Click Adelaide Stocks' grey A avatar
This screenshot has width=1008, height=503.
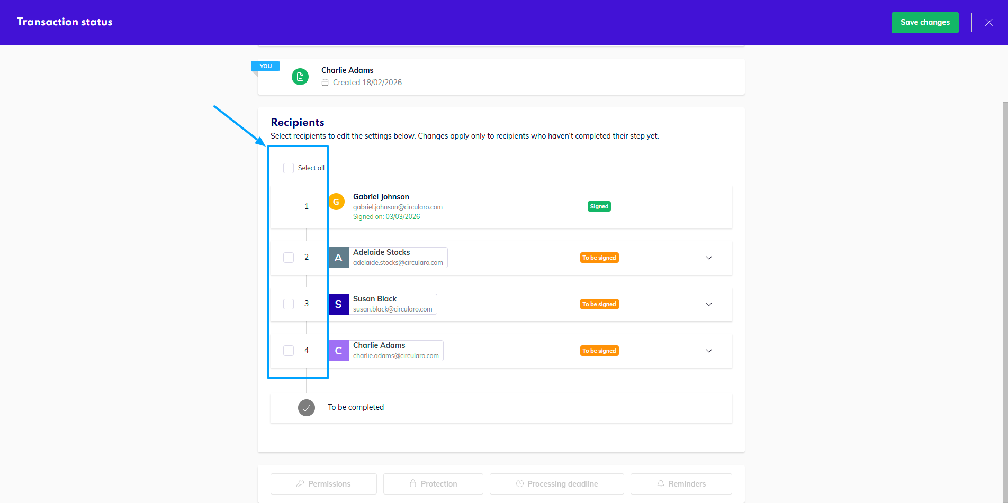[339, 258]
